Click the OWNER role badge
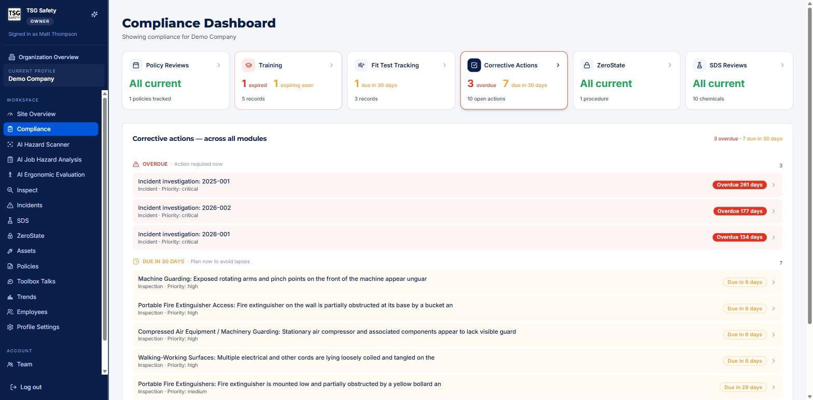 tap(40, 21)
